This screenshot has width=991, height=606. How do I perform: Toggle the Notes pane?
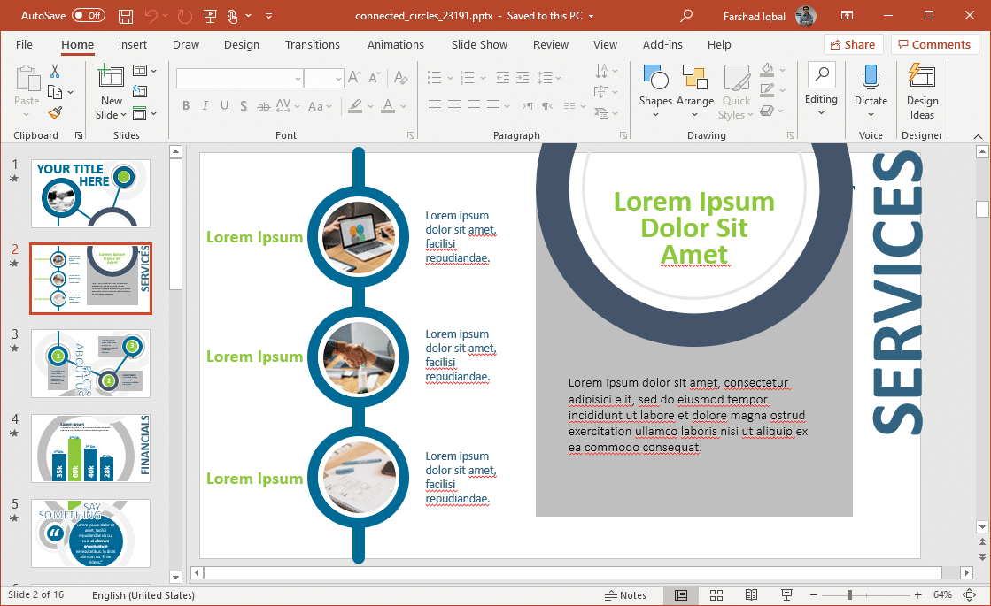(625, 595)
